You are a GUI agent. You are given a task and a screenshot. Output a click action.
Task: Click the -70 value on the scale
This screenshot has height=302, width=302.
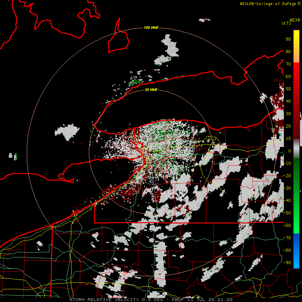(287, 238)
